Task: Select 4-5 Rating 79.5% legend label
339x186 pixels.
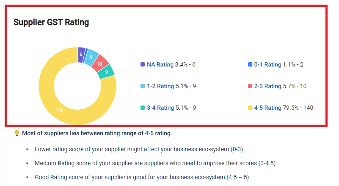Action: coord(284,108)
